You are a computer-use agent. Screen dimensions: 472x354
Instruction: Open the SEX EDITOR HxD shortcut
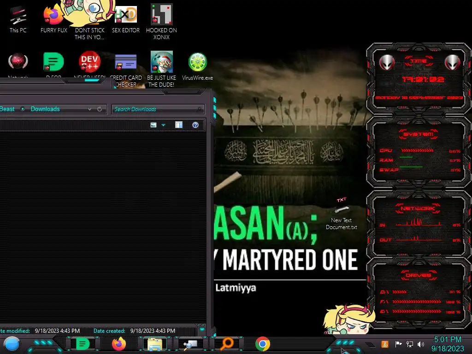[126, 19]
